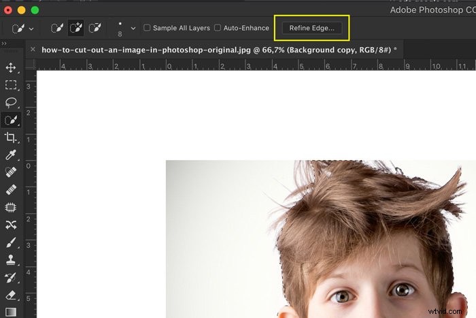Select the Healing Brush bandage tool
476x318 pixels.
[x=11, y=190]
